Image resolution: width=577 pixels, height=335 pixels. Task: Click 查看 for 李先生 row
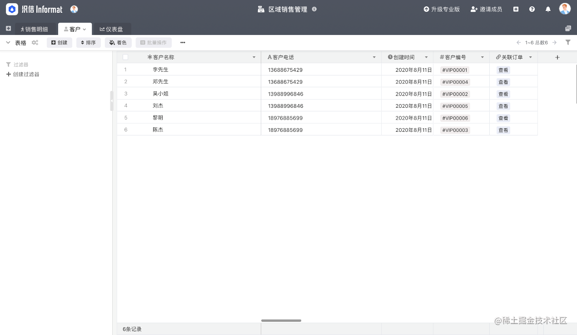point(503,70)
